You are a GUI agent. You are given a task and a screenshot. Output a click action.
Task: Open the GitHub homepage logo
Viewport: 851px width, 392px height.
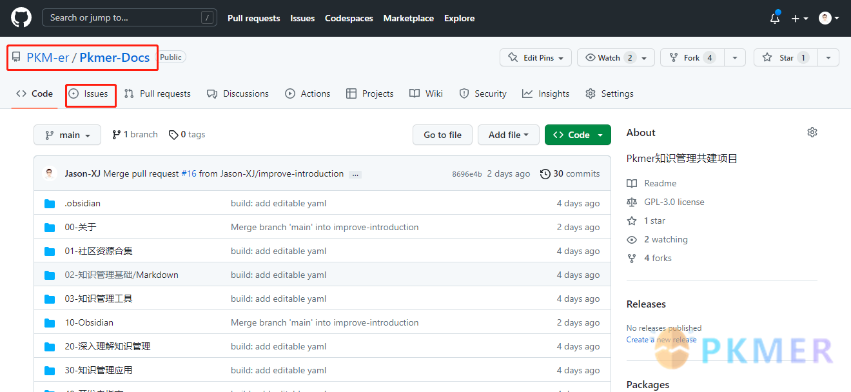tap(21, 18)
